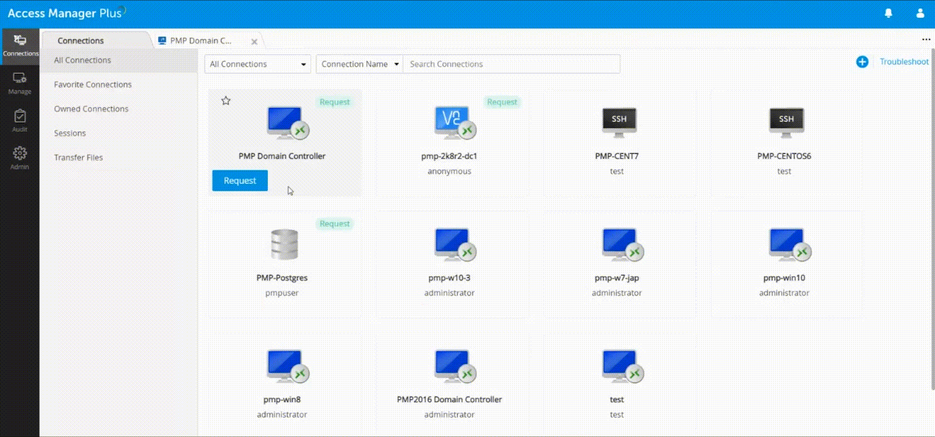Click the pmp-win10 RDP icon
Screen dimensions: 935x437
tap(790, 245)
